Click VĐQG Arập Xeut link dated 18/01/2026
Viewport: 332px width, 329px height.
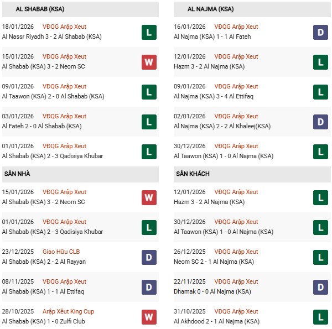coord(64,27)
